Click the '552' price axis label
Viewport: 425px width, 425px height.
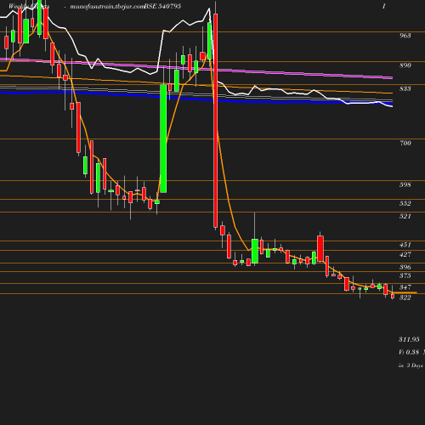(x=405, y=203)
